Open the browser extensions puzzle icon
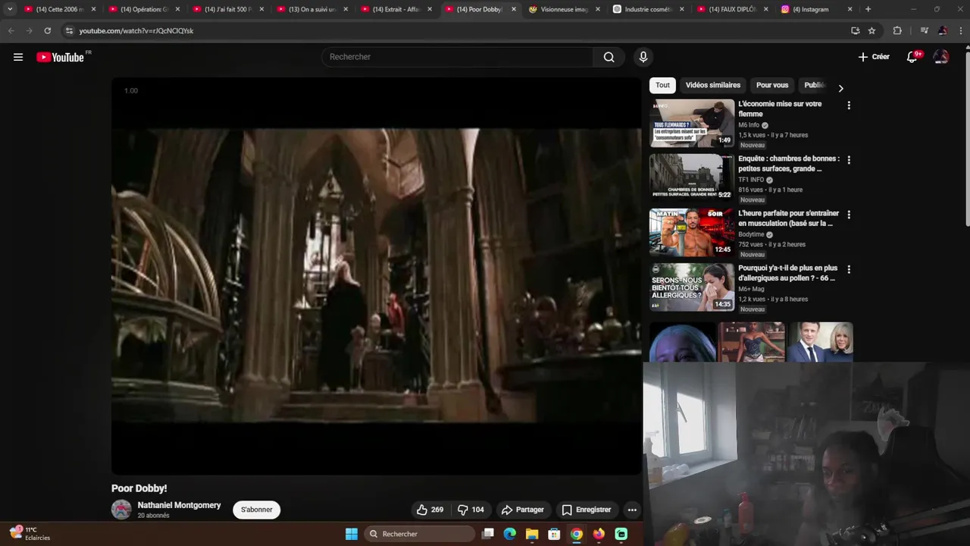The image size is (970, 546). point(897,30)
